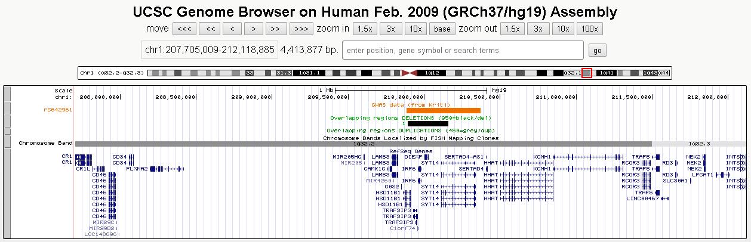Zoom out 100x on the browser view
Viewport: 751px width, 242px height.
[x=589, y=29]
